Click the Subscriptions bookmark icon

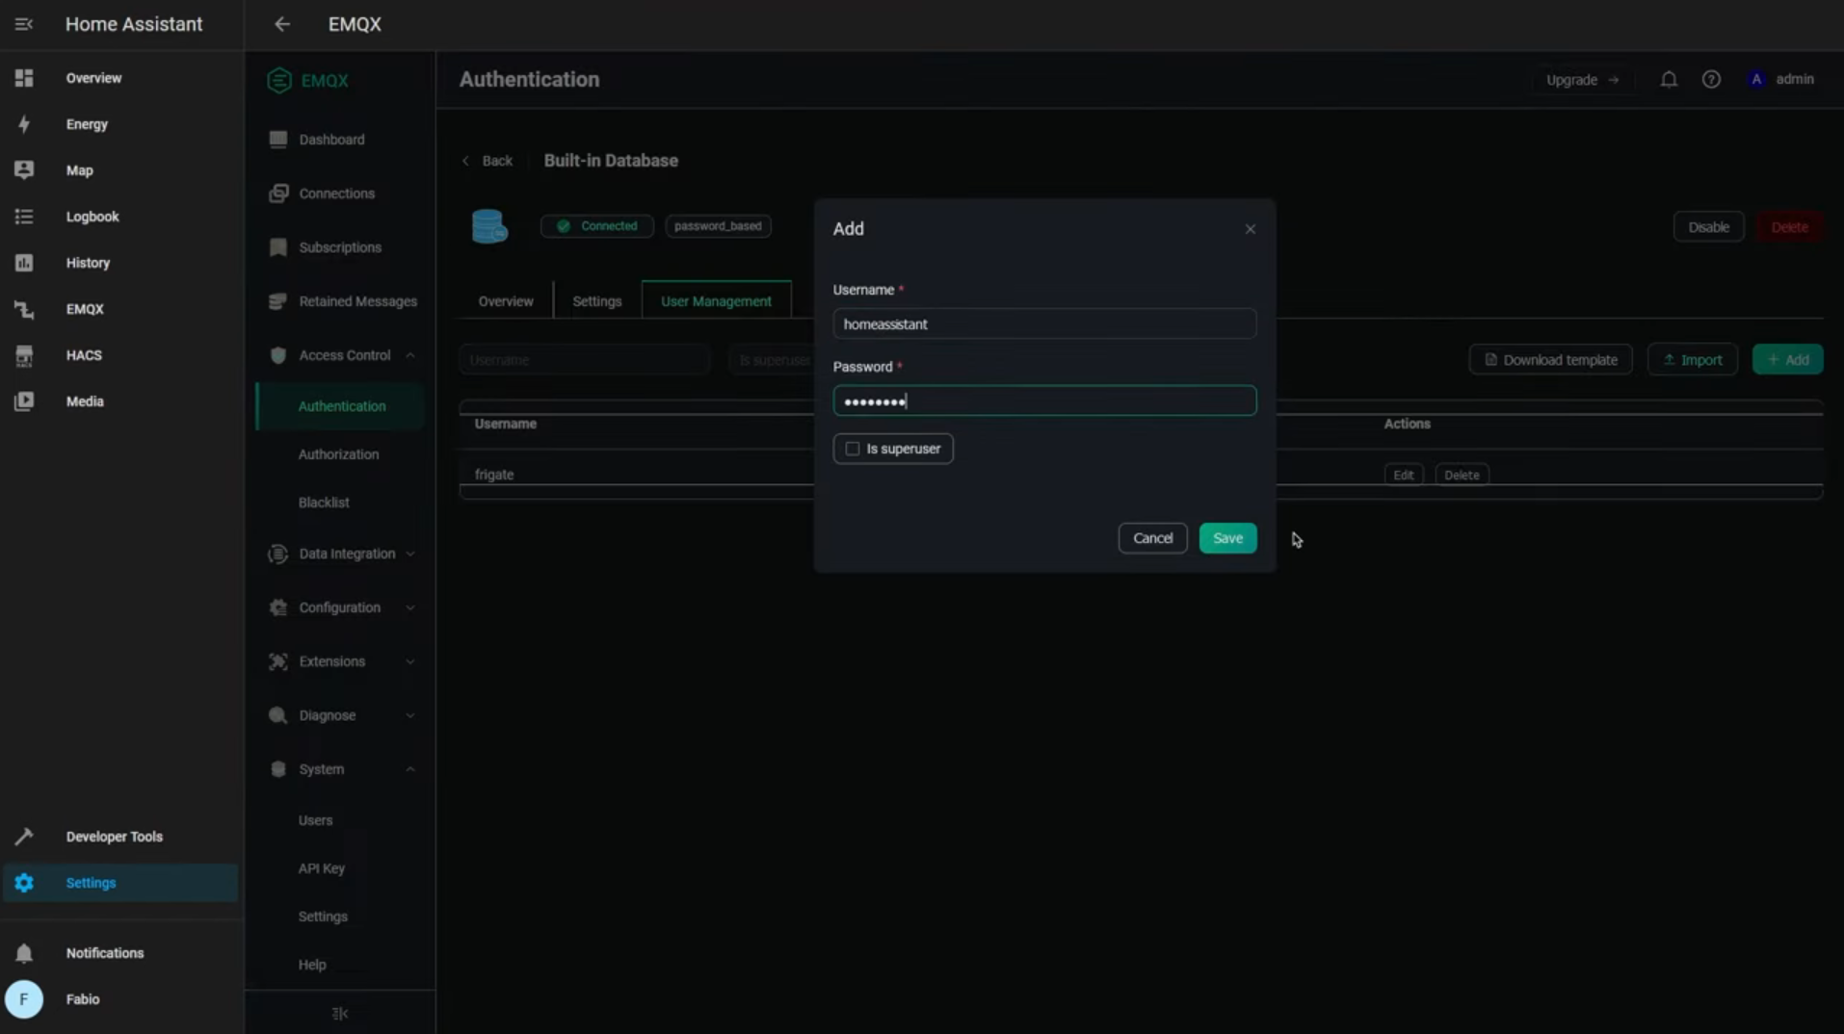coord(278,247)
